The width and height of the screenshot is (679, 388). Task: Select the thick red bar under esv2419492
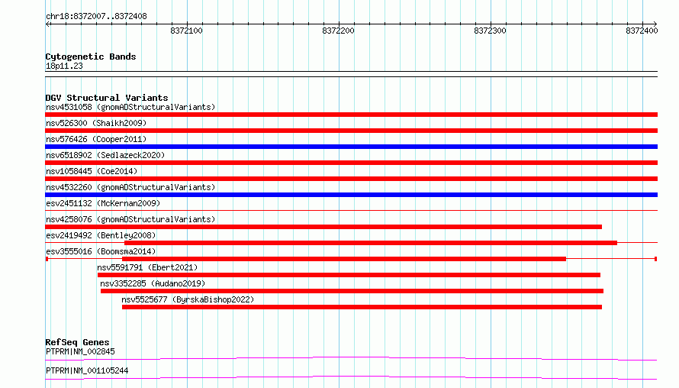(x=371, y=243)
